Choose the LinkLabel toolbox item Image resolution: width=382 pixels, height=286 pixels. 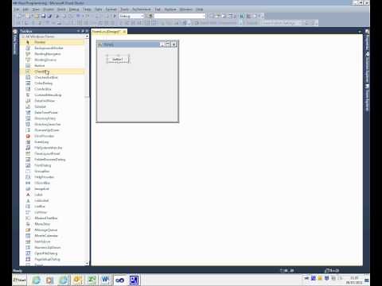(x=53, y=200)
